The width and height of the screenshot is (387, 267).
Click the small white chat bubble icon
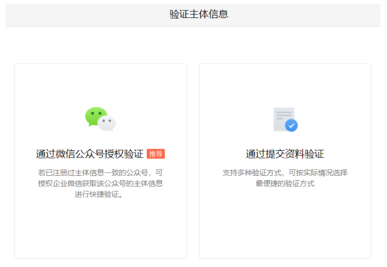pyautogui.click(x=108, y=124)
